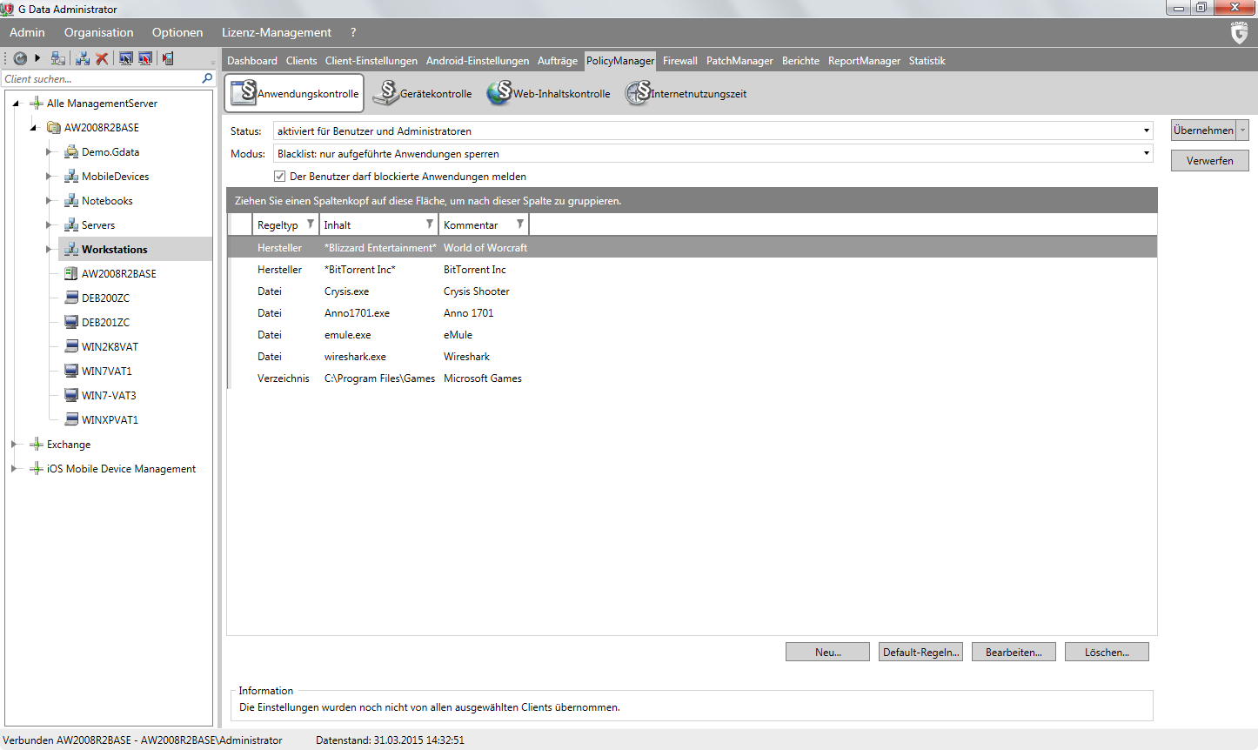Click the Neu... button
Screen dimensions: 1258x750
point(827,652)
